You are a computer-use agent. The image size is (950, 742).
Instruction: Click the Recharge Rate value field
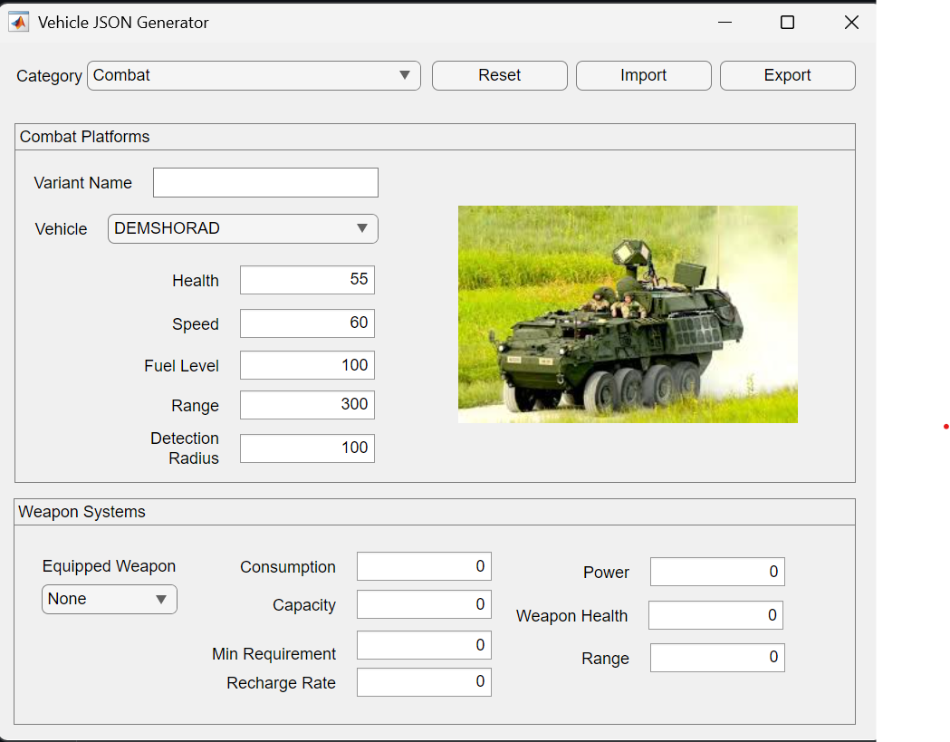point(424,681)
